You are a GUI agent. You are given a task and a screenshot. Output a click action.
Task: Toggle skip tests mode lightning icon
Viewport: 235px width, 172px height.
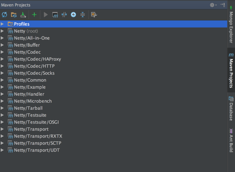(73, 15)
